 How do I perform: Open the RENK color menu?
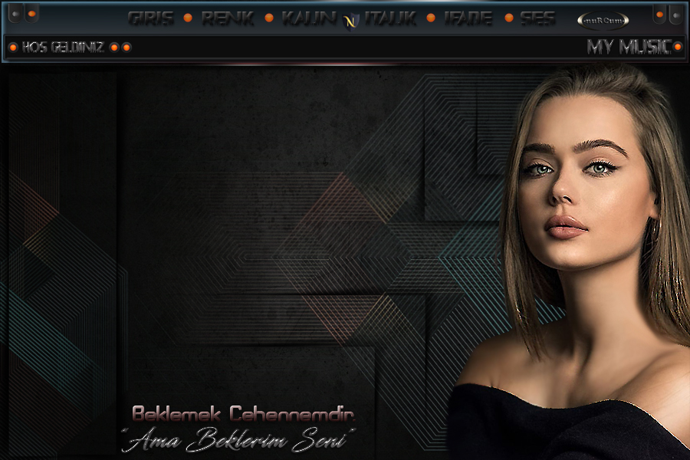[x=228, y=19]
